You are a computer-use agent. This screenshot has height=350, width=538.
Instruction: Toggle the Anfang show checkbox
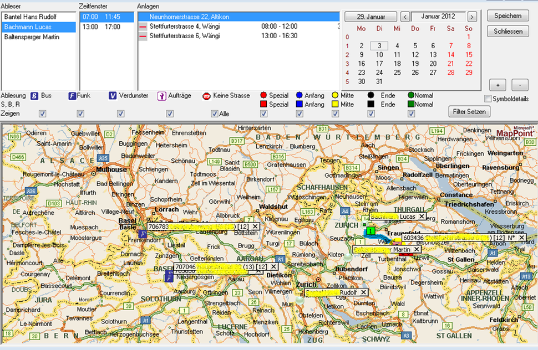pyautogui.click(x=300, y=114)
